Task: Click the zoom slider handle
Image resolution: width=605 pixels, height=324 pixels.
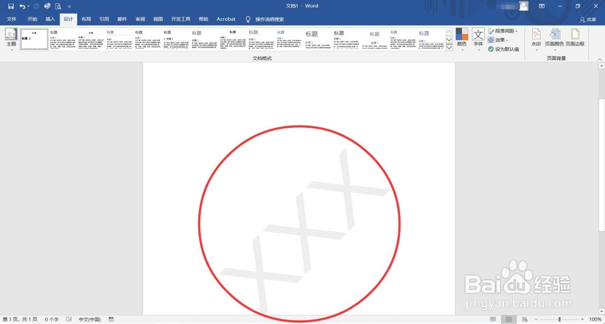Action: [x=560, y=319]
